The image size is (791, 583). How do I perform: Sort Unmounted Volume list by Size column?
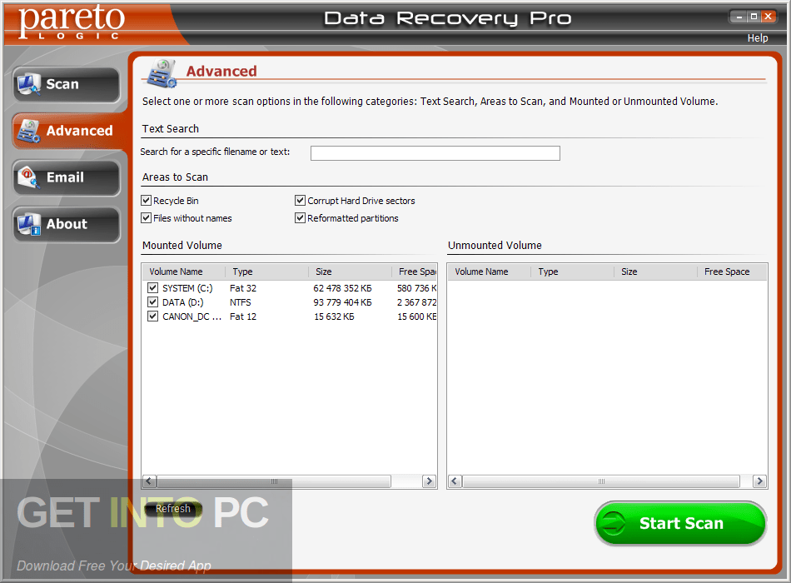[x=656, y=272]
